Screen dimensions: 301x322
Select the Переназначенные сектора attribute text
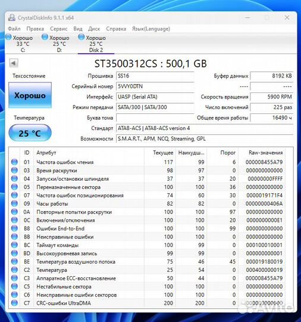[x=68, y=187]
